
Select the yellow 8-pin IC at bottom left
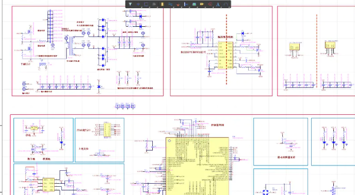coord(49,185)
